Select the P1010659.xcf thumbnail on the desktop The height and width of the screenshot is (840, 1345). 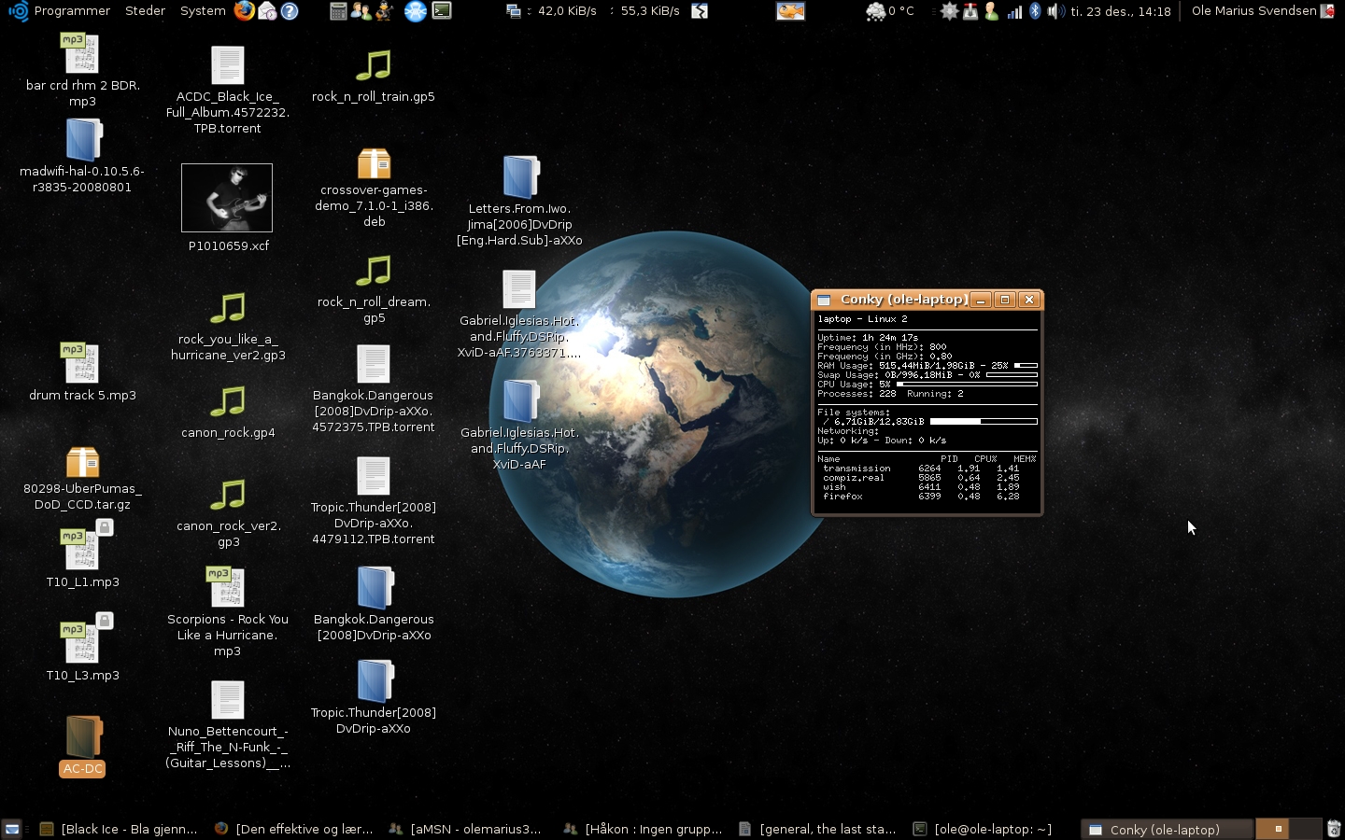click(227, 198)
